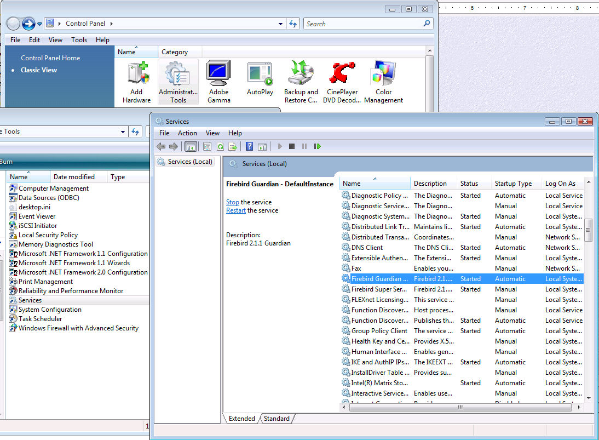Click the Restart Service toolbar icon
This screenshot has width=599, height=440.
[x=317, y=146]
